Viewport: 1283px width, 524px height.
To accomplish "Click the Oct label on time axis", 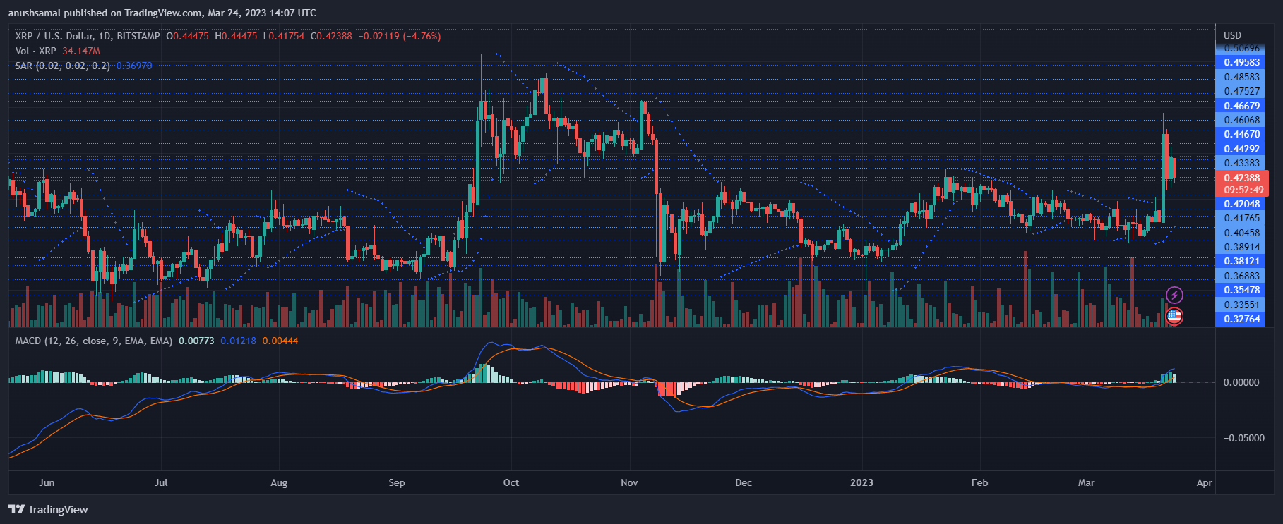I will (x=511, y=482).
